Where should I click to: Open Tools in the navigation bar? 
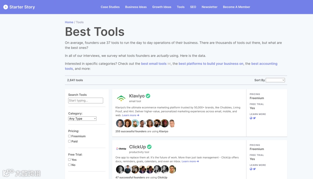click(181, 7)
